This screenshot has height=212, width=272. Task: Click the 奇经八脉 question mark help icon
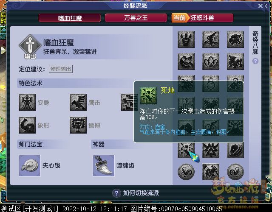click(255, 61)
